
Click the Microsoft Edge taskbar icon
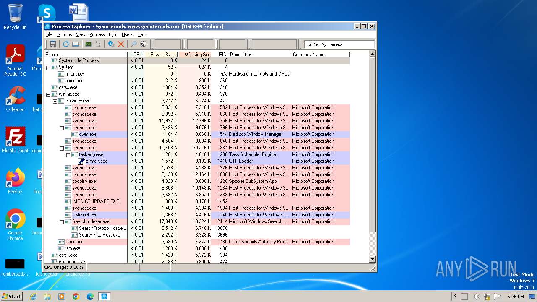(x=90, y=297)
